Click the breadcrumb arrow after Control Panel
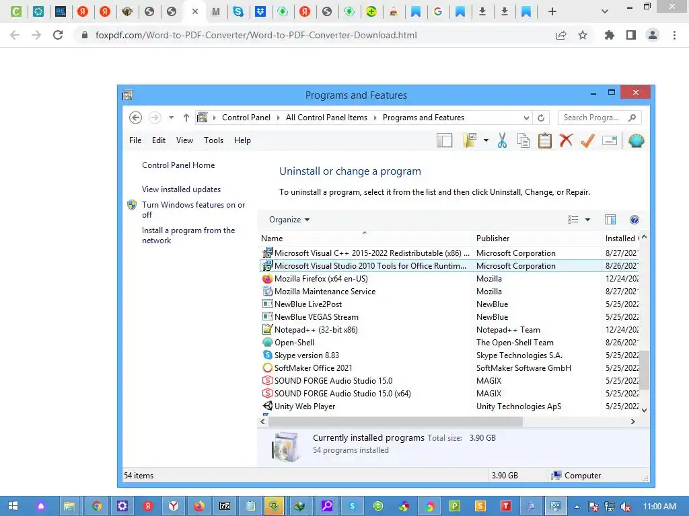This screenshot has height=516, width=689. tap(279, 118)
